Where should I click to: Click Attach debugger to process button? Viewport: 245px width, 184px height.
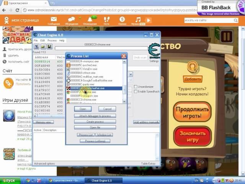95,116
